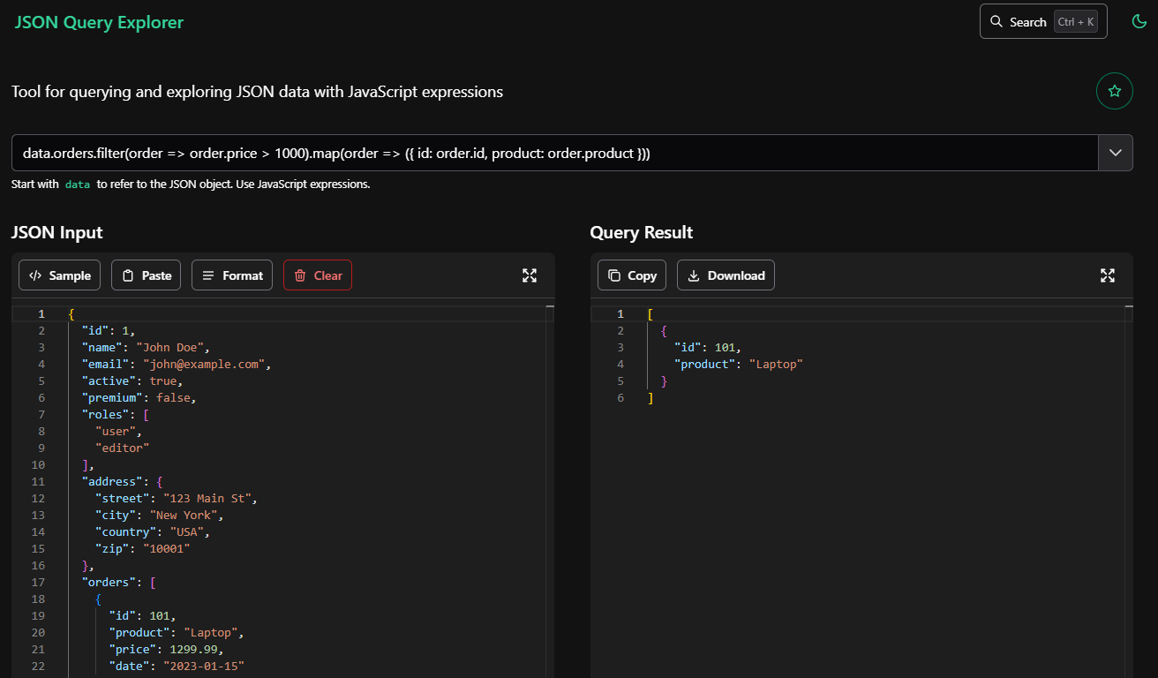Load sample data with the Sample button

pos(59,275)
